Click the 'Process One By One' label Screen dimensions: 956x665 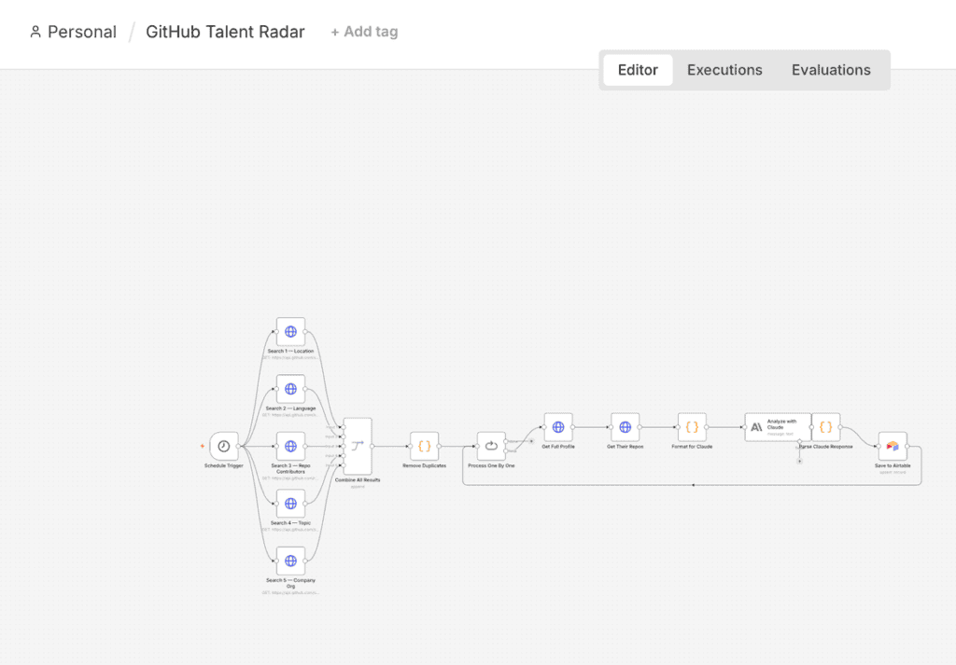click(x=491, y=465)
